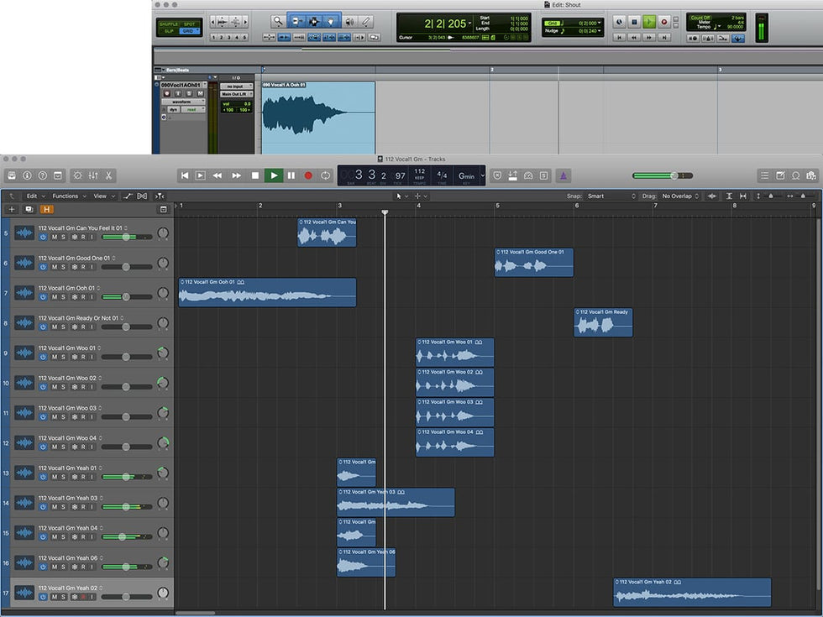Screen dimensions: 823x617
Task: Open the Mixer from the control bar
Action: pyautogui.click(x=93, y=175)
